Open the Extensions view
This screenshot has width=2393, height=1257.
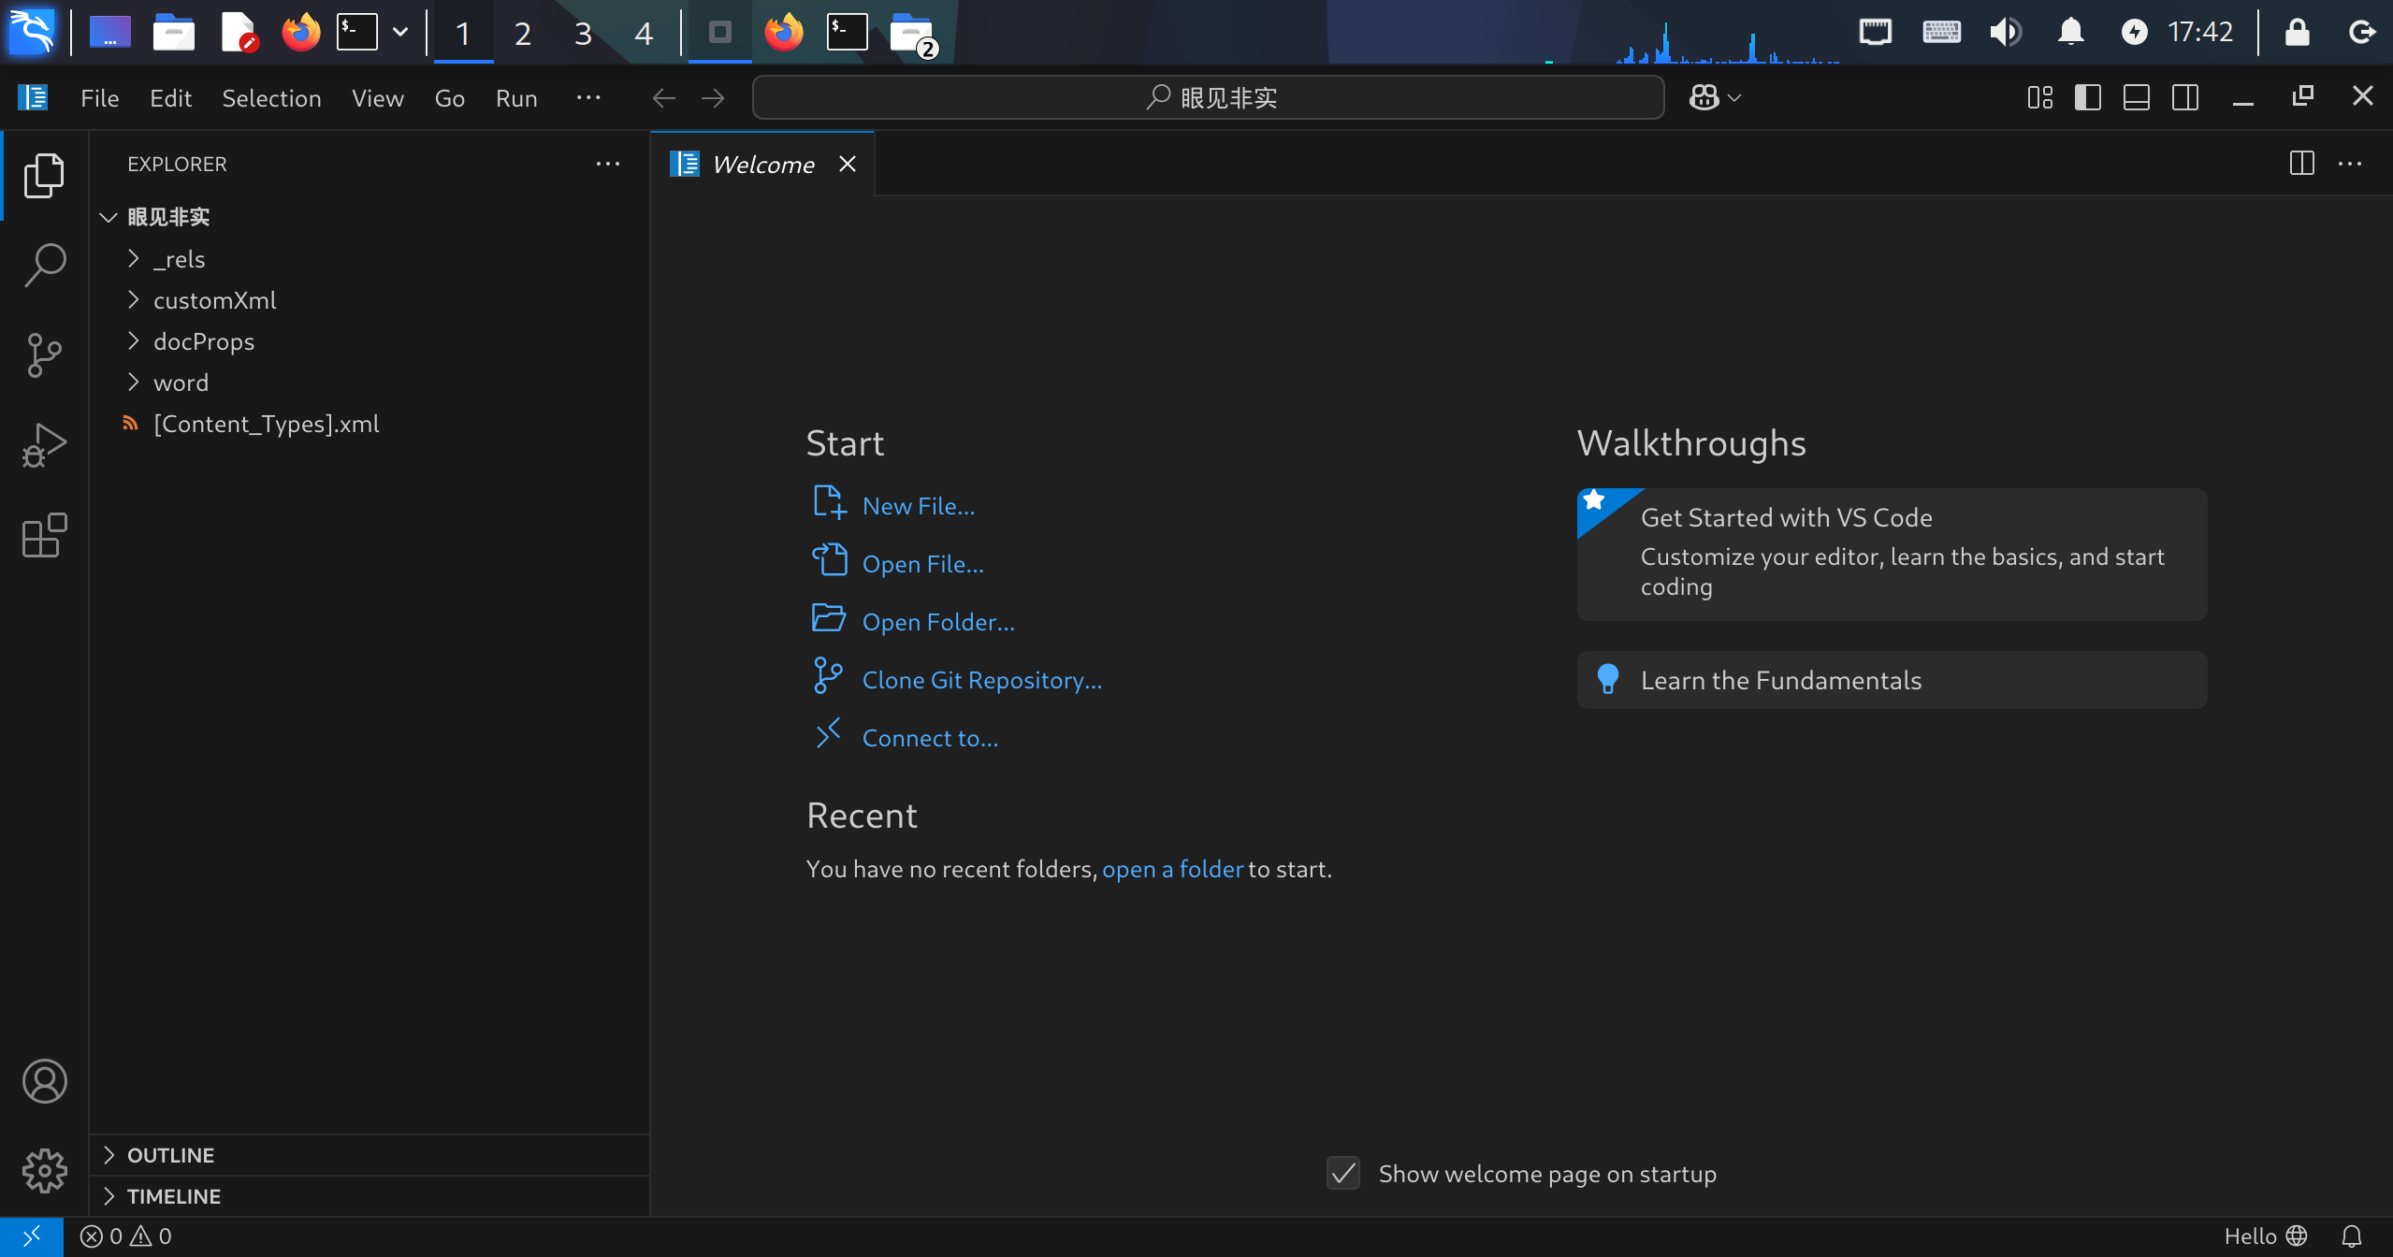point(44,536)
